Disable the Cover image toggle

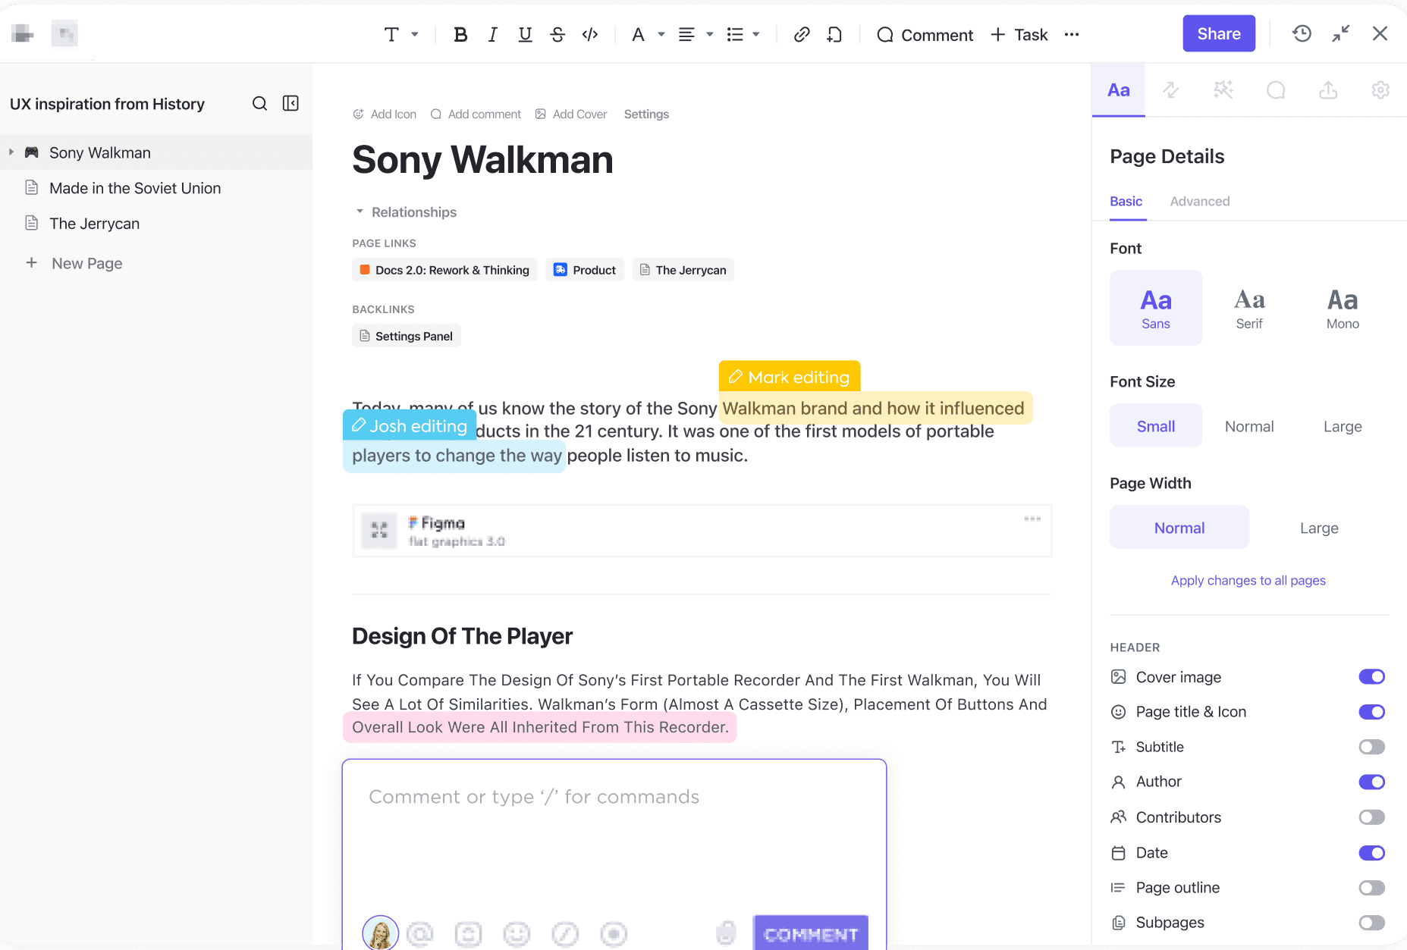click(x=1371, y=677)
